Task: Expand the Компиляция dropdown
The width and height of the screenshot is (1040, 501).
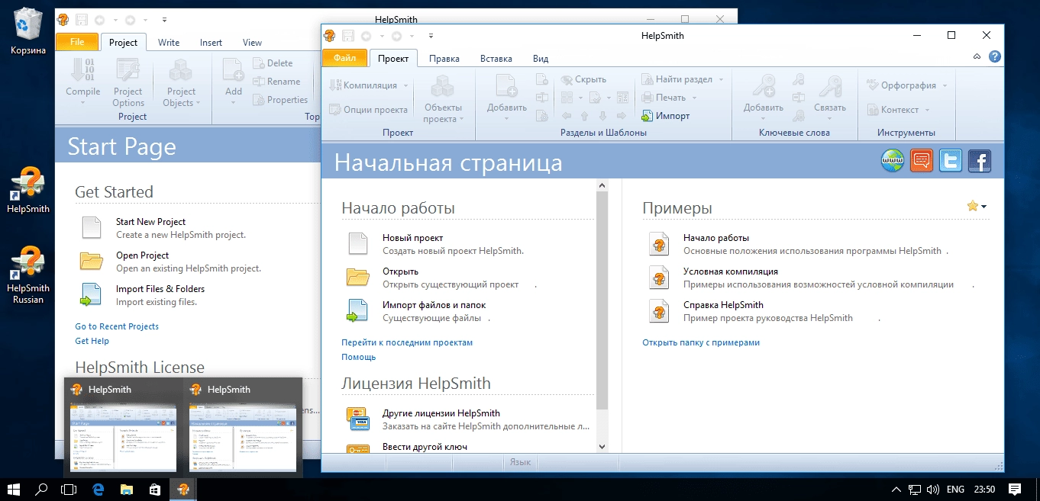Action: coord(406,85)
